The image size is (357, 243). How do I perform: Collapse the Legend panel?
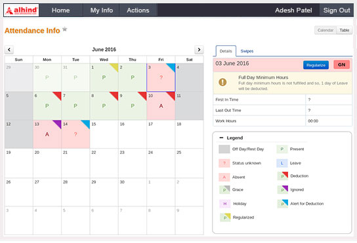tap(221, 138)
